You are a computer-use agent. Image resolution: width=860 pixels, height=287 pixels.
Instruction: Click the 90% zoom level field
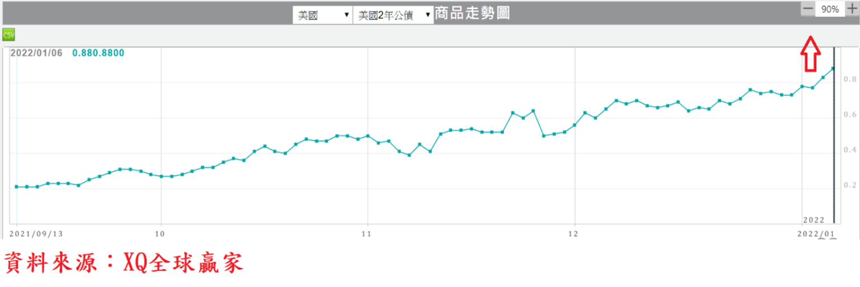[830, 10]
